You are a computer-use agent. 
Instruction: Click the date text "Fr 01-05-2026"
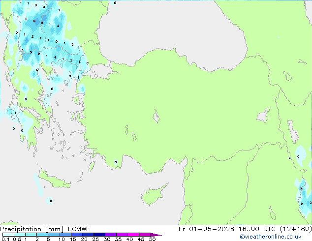(x=206, y=229)
